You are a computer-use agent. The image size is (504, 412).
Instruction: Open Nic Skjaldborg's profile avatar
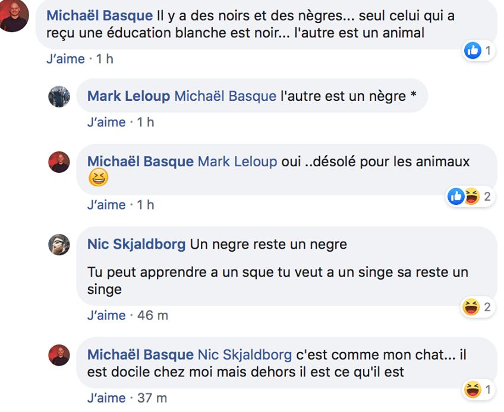point(59,244)
